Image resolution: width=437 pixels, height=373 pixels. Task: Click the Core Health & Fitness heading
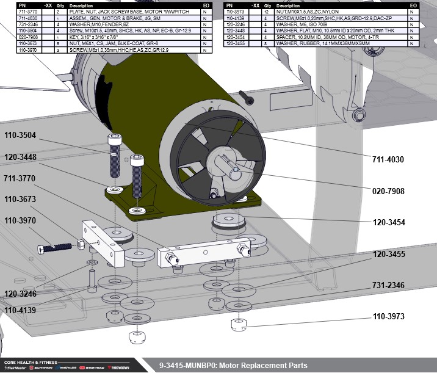pos(30,361)
